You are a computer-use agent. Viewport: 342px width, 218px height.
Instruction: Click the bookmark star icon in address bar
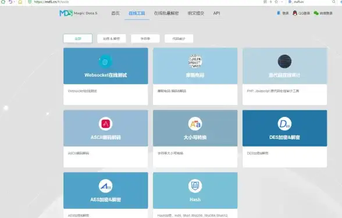276,2
